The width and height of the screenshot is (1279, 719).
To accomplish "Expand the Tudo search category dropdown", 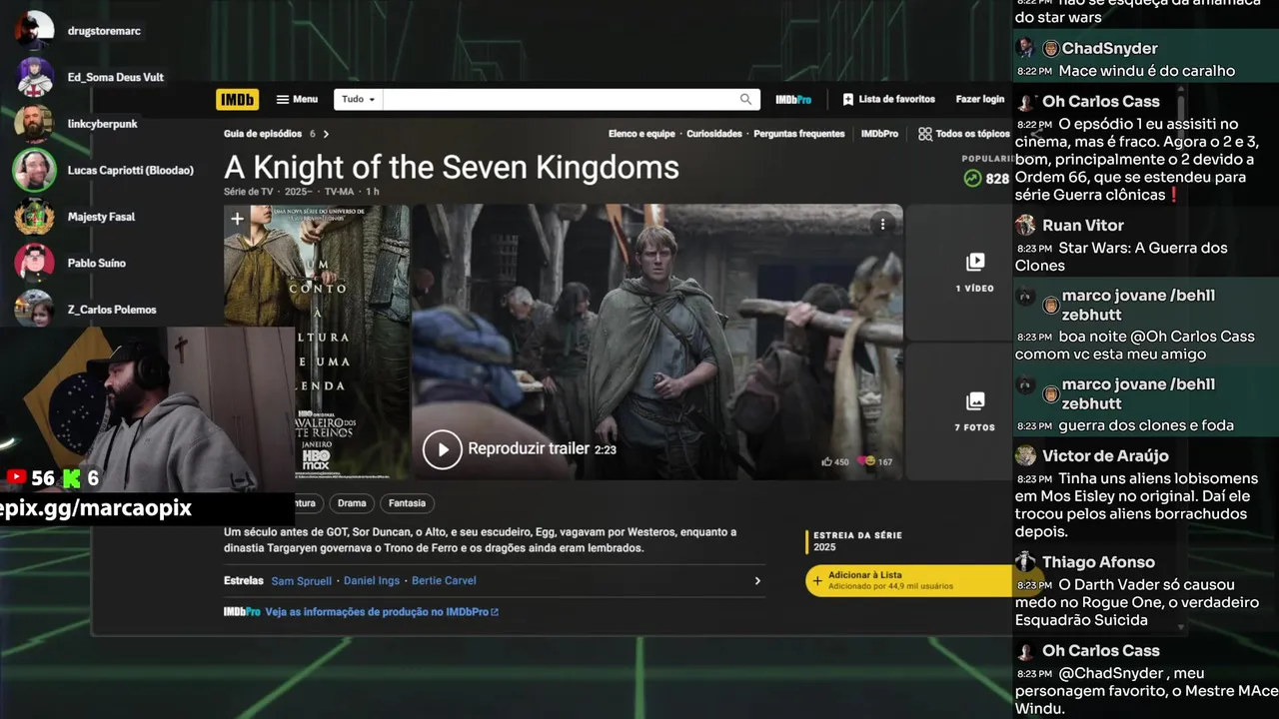I will [x=358, y=100].
